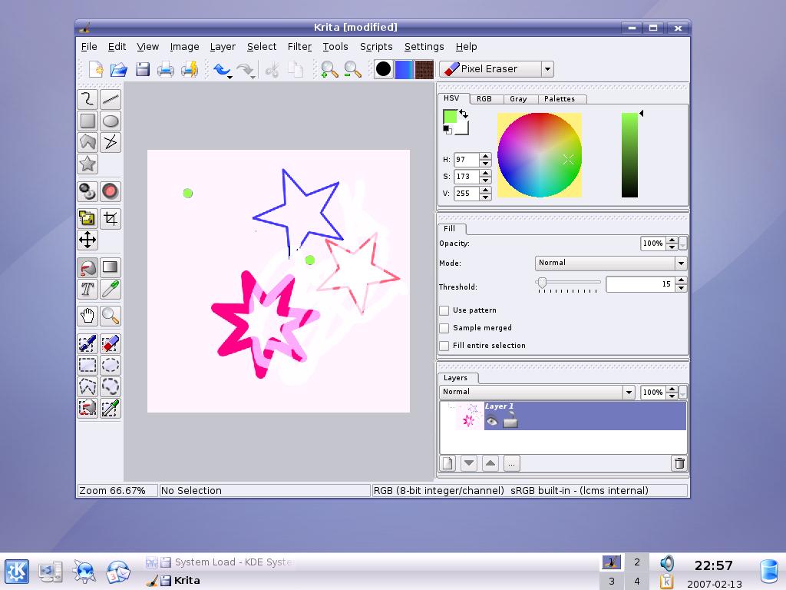Open the Filter menu
Screen dimensions: 786x590
point(300,47)
